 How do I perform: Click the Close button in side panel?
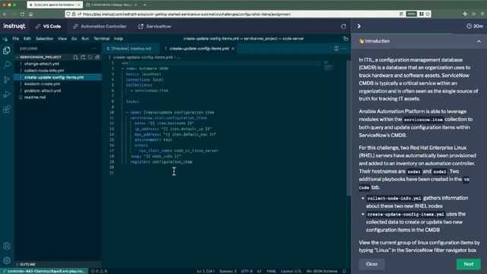[x=371, y=264]
